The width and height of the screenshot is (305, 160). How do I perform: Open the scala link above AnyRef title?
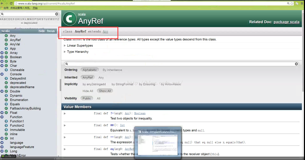point(82,14)
